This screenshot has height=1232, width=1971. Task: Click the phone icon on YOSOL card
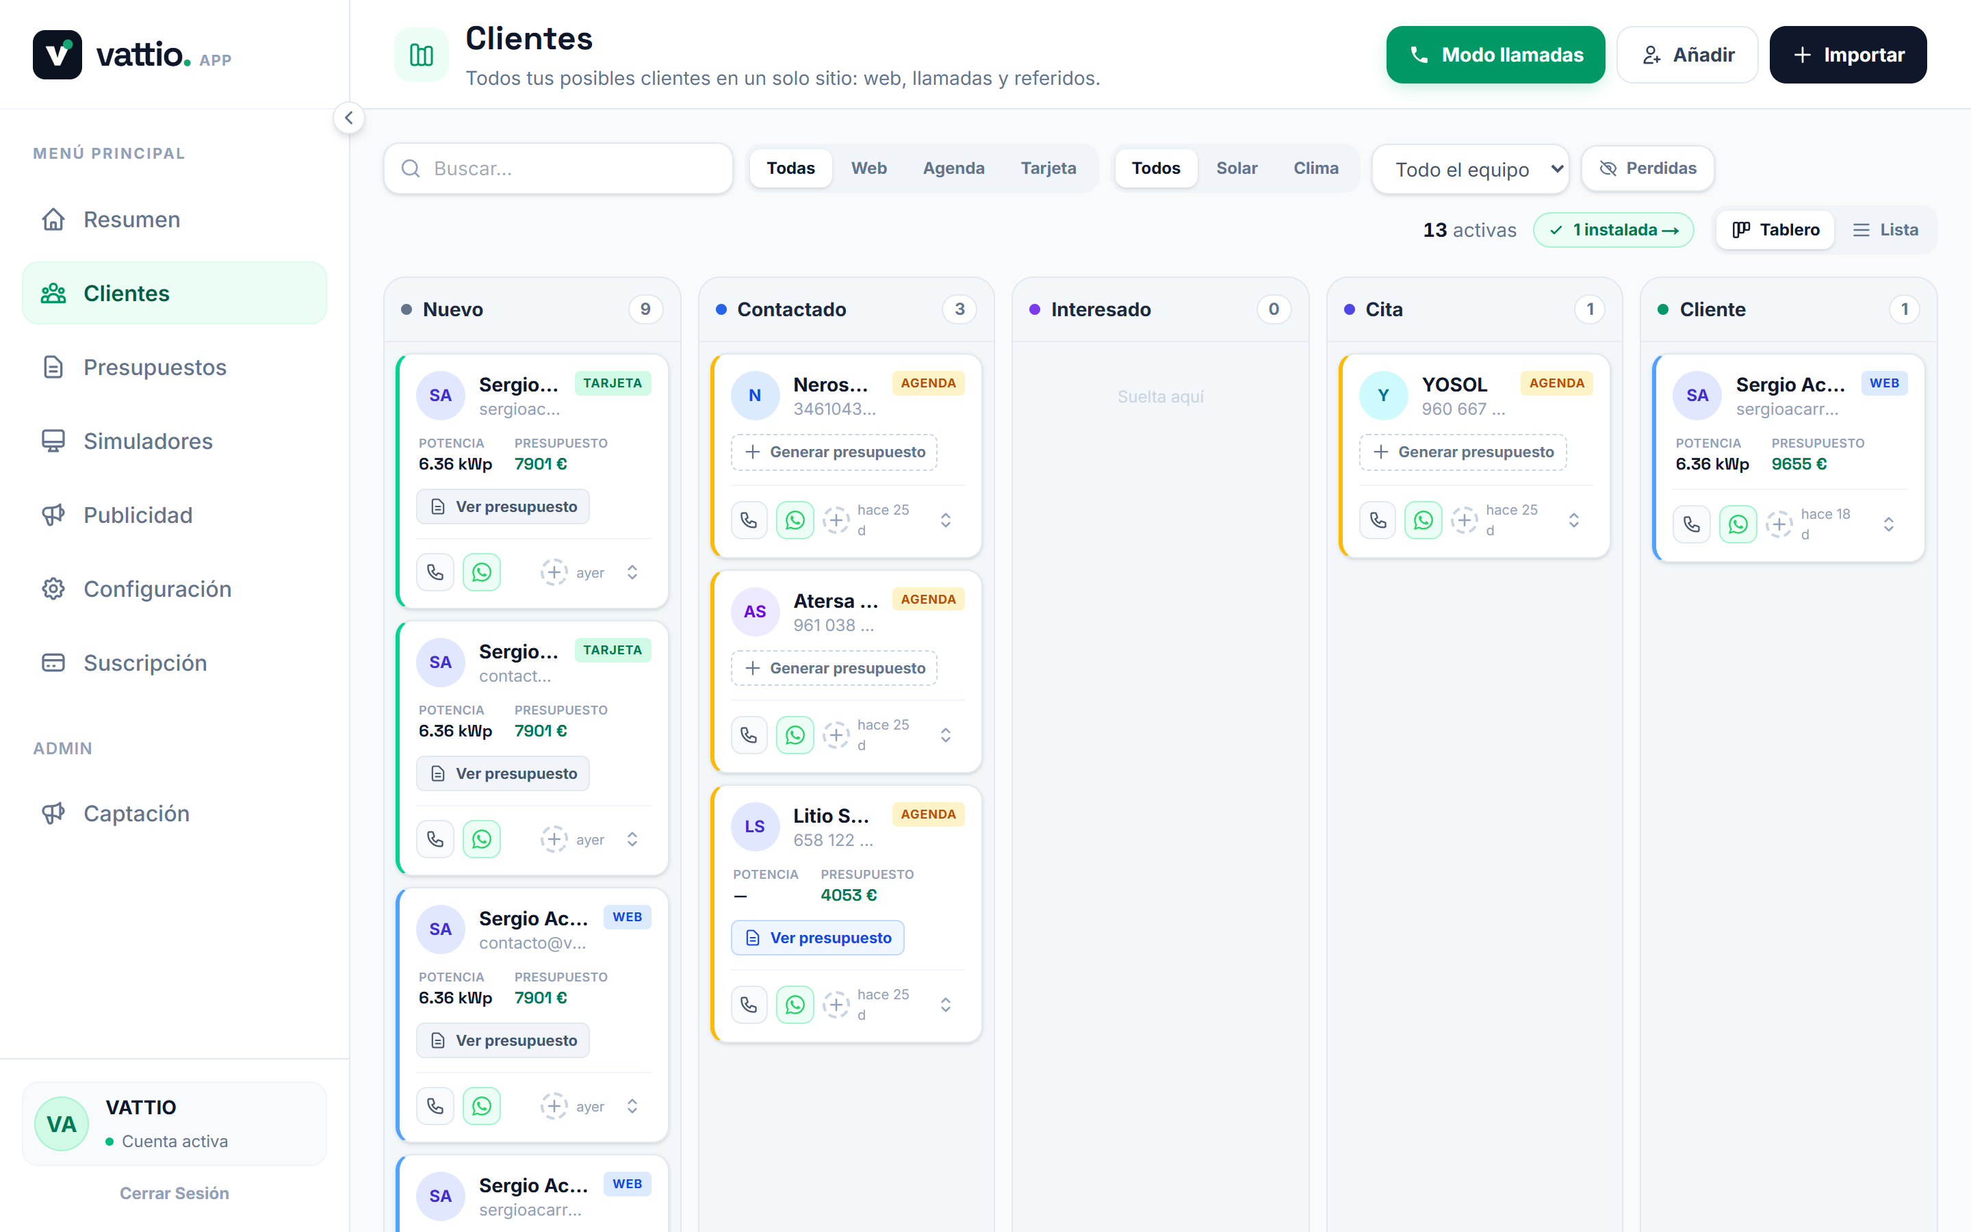pyautogui.click(x=1377, y=520)
